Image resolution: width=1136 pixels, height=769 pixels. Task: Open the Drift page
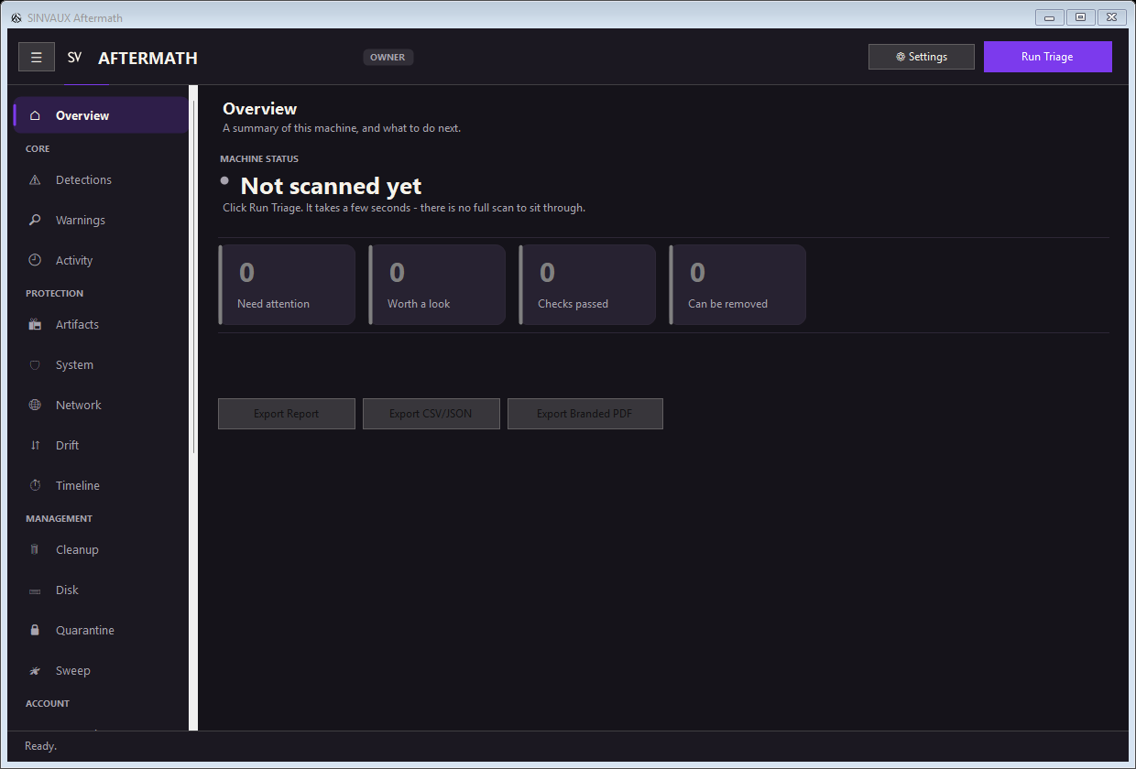pos(101,445)
